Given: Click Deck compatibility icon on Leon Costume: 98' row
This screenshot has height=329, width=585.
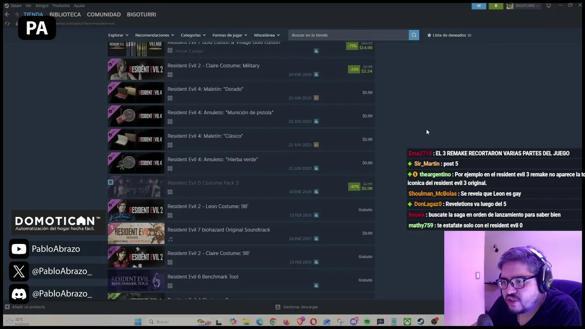Looking at the screenshot, I should coord(316,215).
